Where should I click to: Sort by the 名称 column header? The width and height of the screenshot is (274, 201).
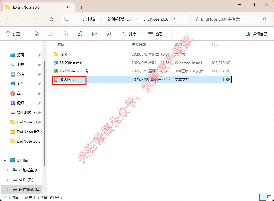point(61,45)
